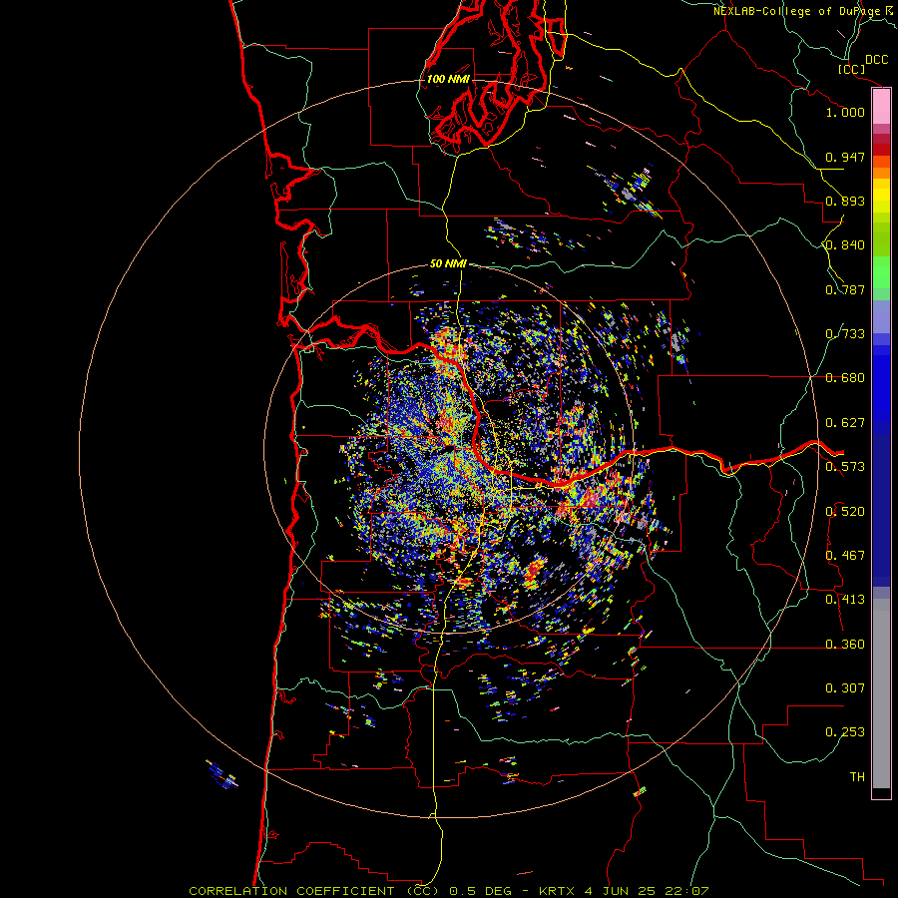Click the Correlation Coefficient caption at bottom
Viewport: 898px width, 898px height.
[449, 891]
